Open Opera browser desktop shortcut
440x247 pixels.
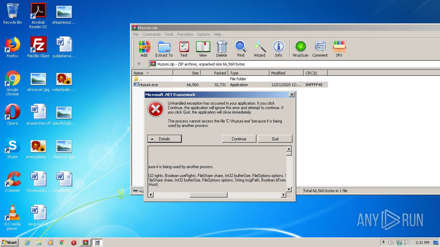(12, 115)
